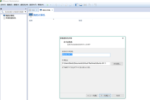Enter full screen mode icon
Viewport: 150px width, 100px height.
(85, 5)
